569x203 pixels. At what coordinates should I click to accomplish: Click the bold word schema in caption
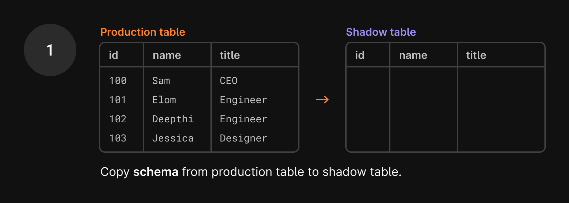pyautogui.click(x=156, y=172)
